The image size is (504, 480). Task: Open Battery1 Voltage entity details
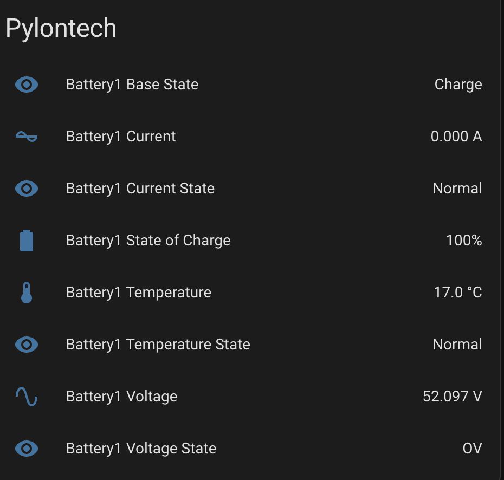[x=121, y=397]
